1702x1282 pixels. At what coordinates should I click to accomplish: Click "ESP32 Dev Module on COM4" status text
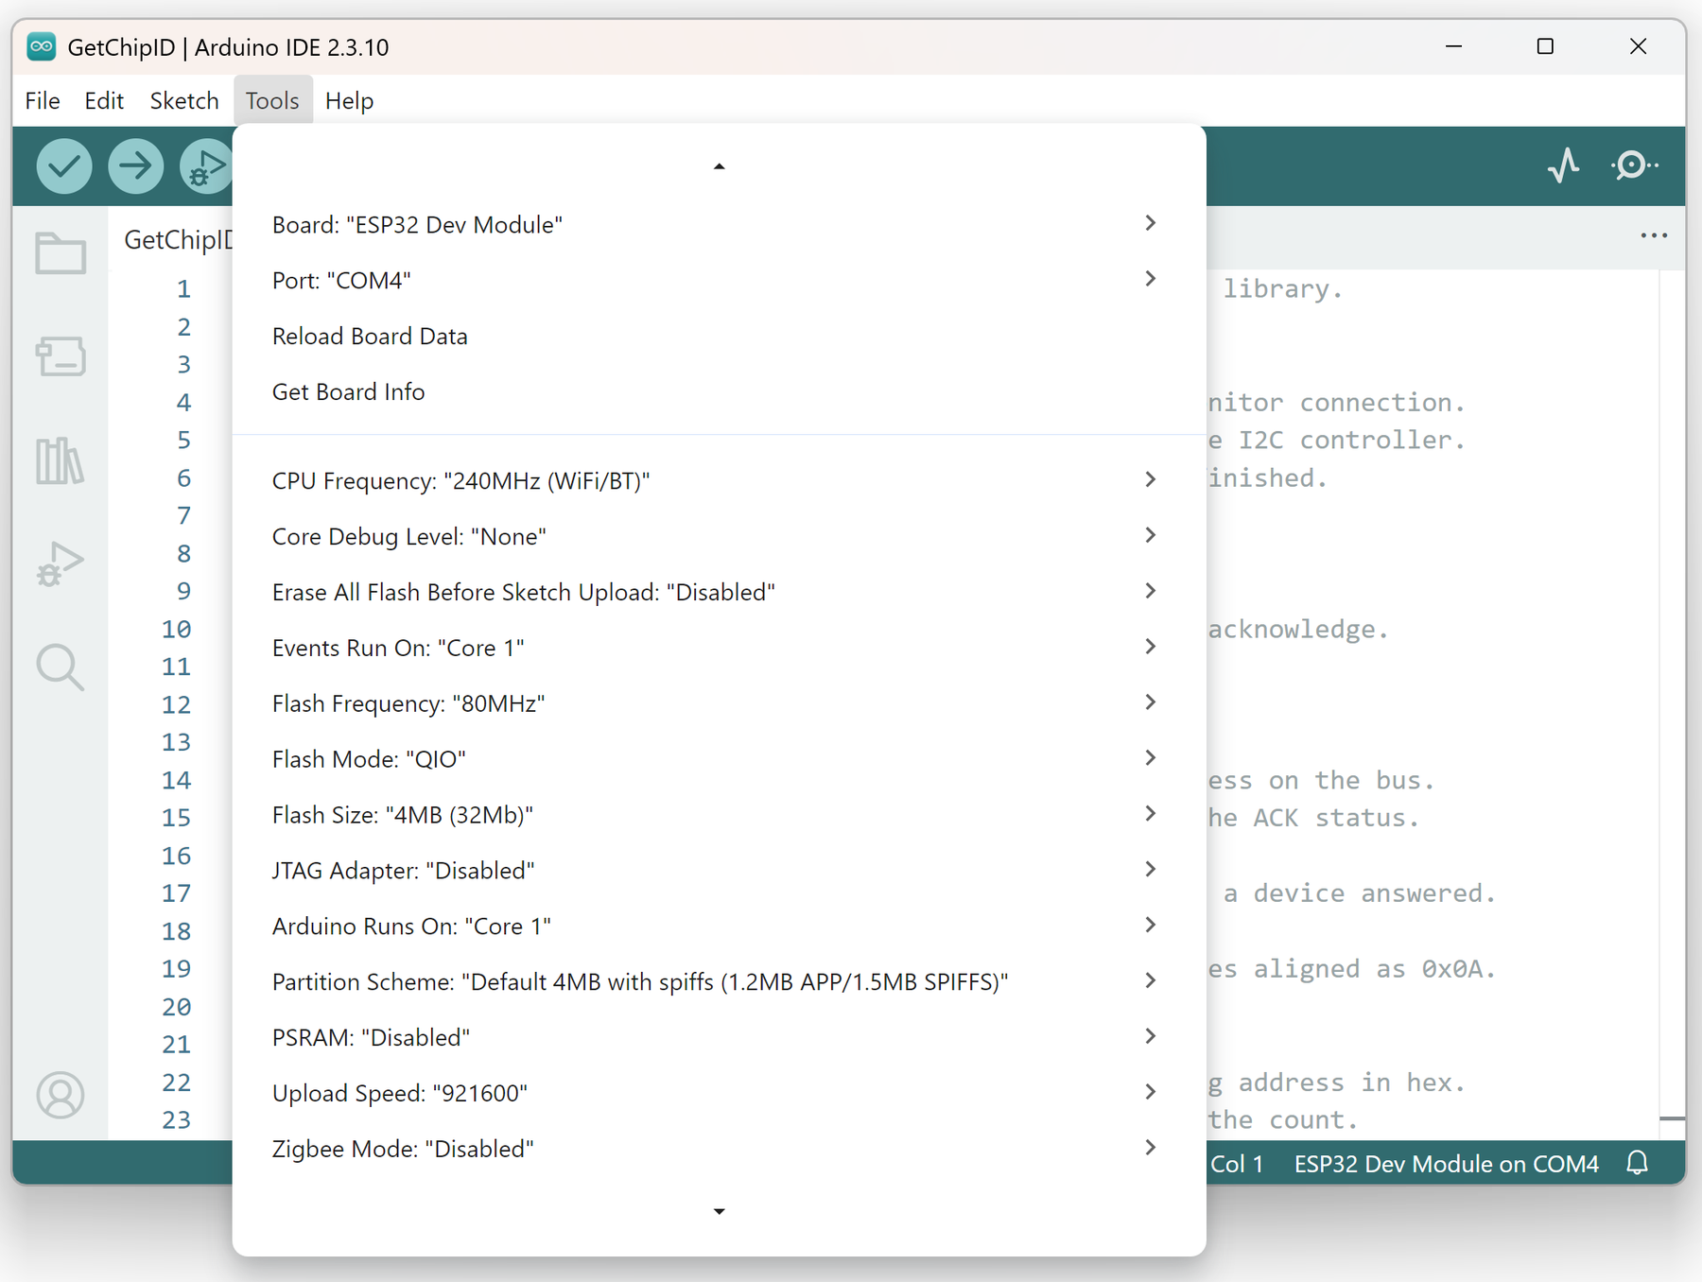[x=1446, y=1164]
